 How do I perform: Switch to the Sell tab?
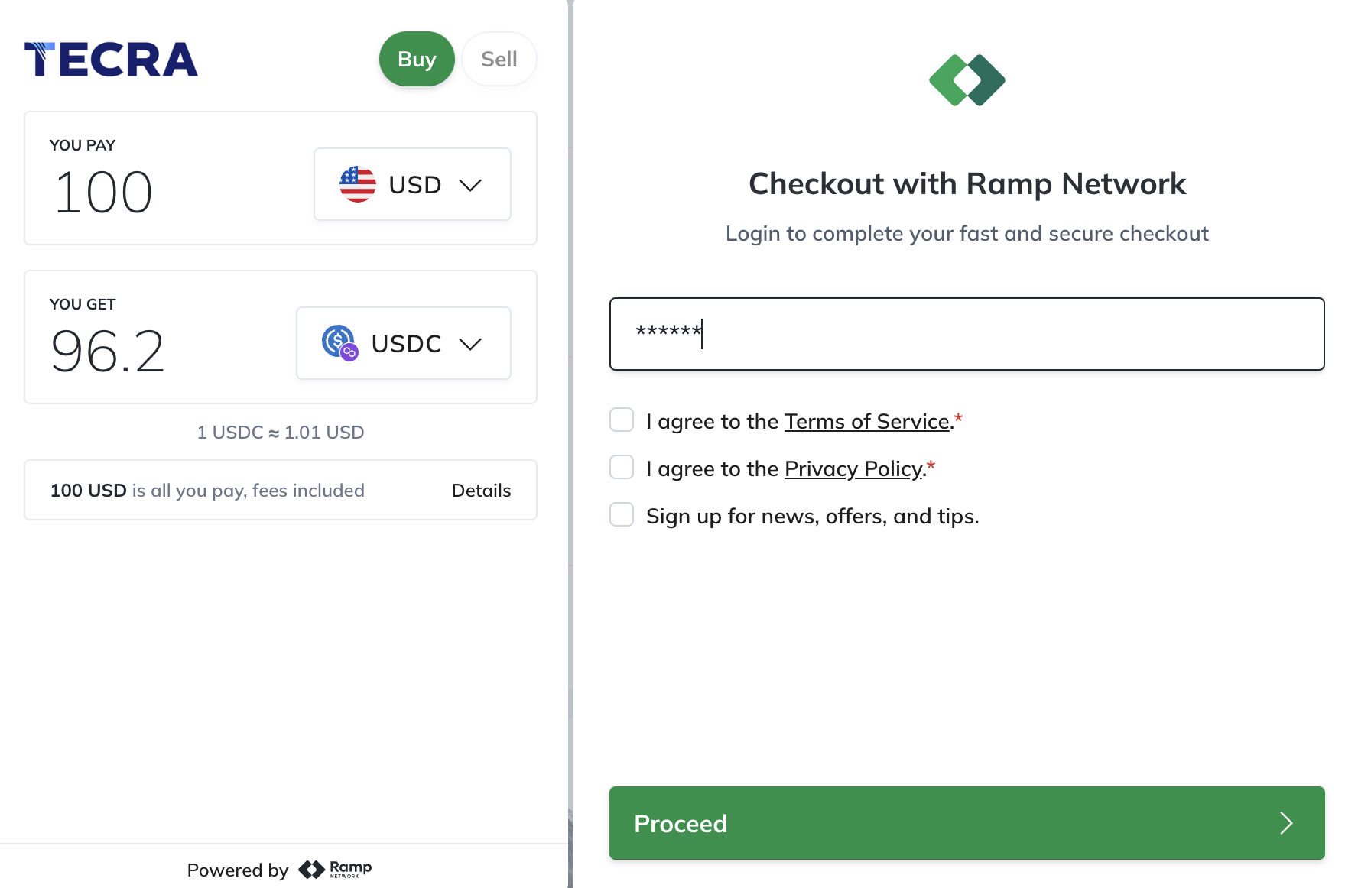pos(499,59)
